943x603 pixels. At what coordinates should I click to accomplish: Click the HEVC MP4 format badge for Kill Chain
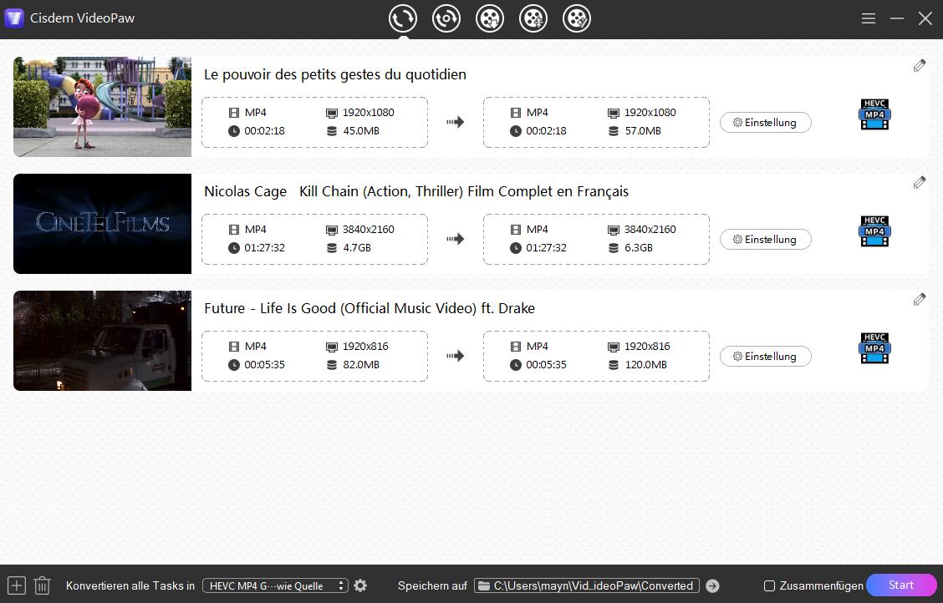pos(874,231)
